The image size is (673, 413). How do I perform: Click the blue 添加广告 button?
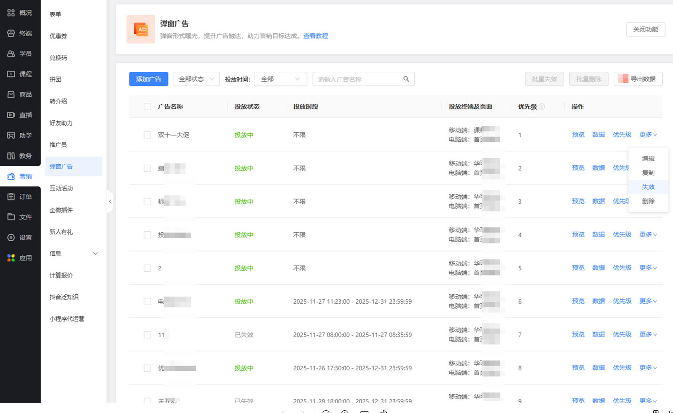click(148, 79)
